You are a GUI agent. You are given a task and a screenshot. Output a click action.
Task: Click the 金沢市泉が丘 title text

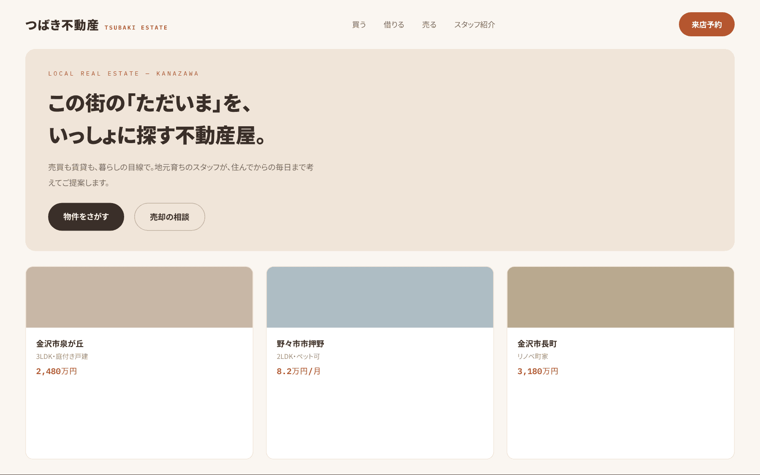[x=60, y=344]
